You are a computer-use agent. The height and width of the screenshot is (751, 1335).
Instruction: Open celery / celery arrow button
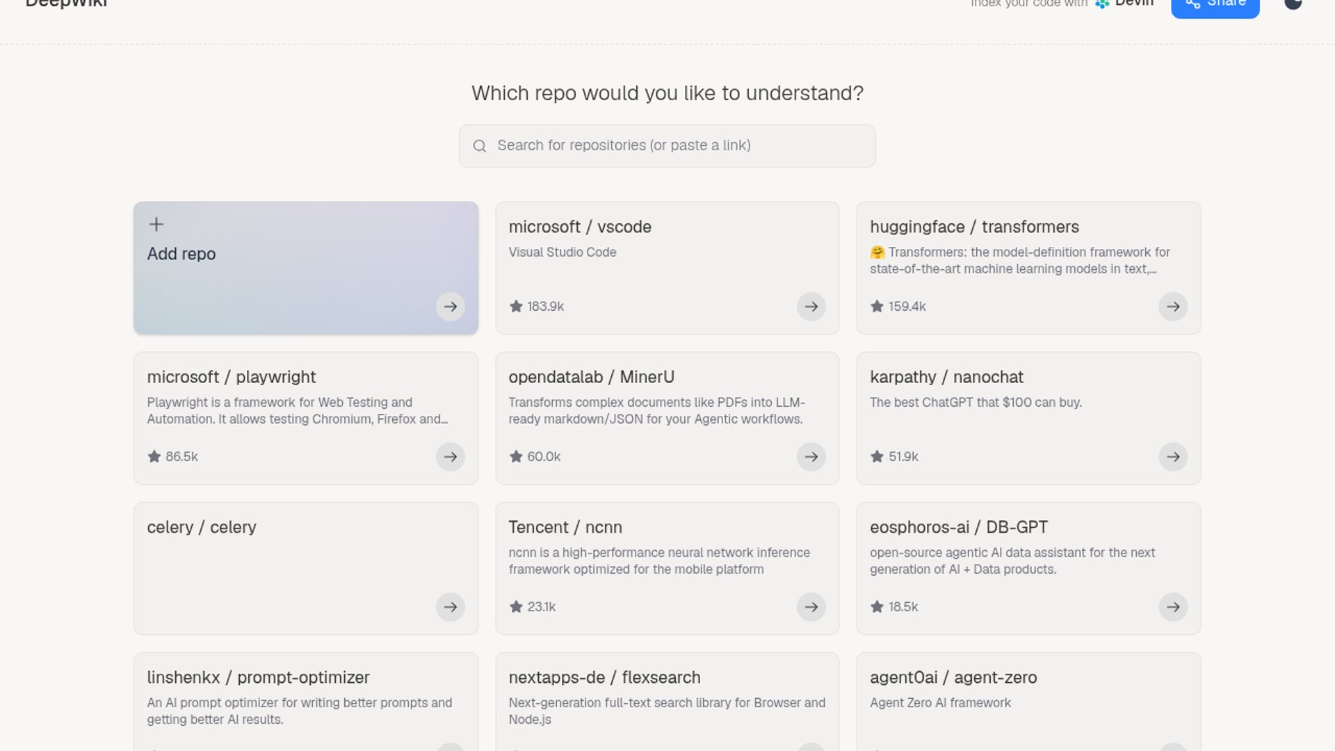click(451, 607)
